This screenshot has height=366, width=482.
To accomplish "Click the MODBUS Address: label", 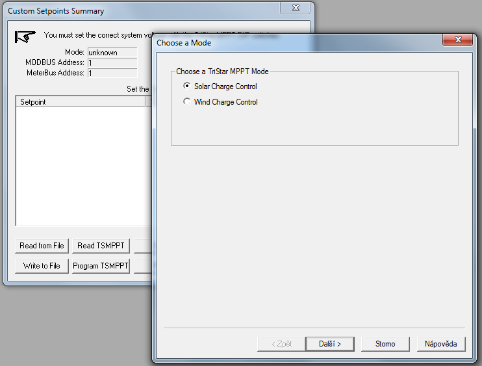I will 55,62.
